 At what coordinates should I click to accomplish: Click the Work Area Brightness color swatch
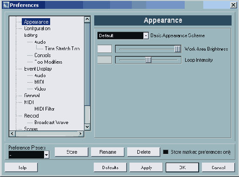coord(104,49)
